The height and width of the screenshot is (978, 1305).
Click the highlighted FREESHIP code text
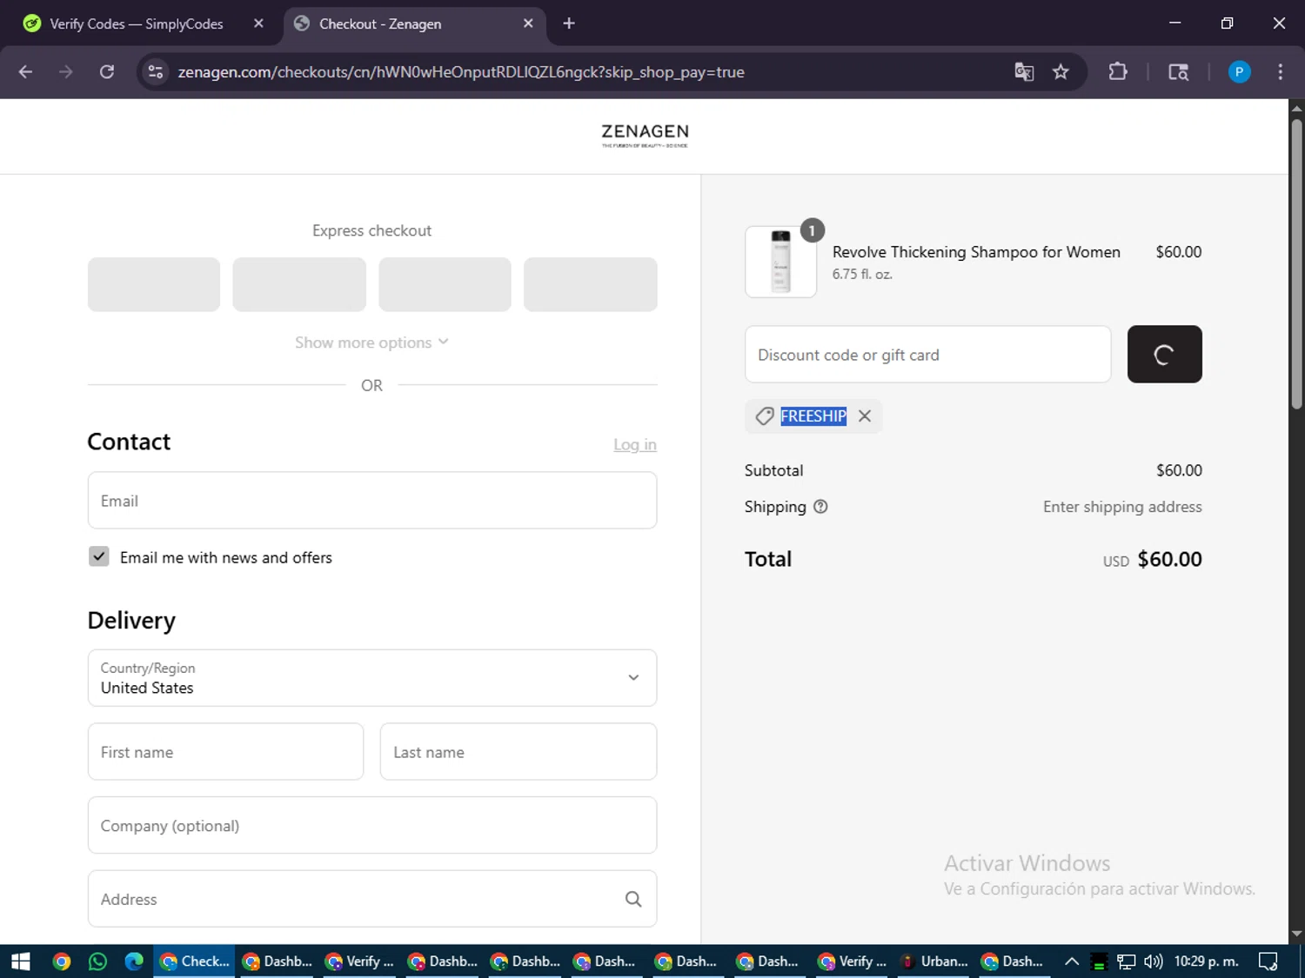point(813,416)
